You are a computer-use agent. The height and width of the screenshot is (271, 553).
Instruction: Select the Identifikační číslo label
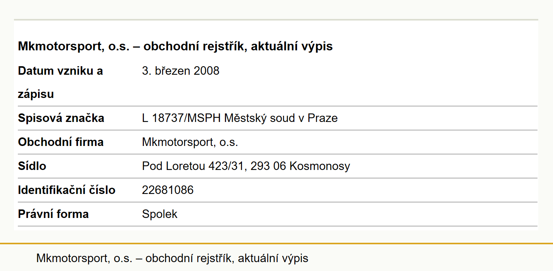point(67,190)
